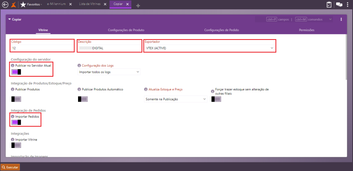Image resolution: width=353 pixels, height=171 pixels.
Task: Open the Exportador VTEX (ACTIVE) dropdown
Action: pyautogui.click(x=209, y=48)
